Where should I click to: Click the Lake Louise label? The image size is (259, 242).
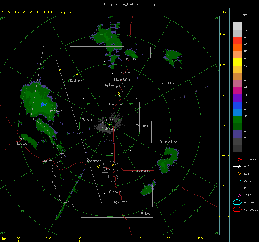coord(22,141)
